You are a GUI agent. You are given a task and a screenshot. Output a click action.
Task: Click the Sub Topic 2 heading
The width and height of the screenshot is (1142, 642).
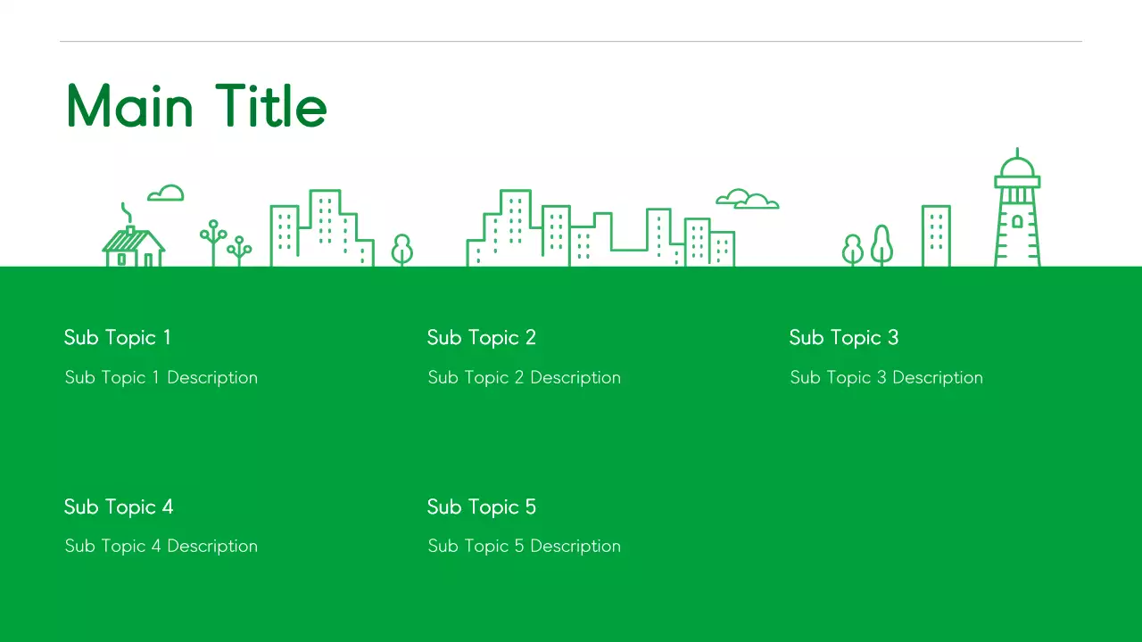point(481,337)
